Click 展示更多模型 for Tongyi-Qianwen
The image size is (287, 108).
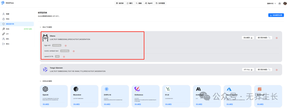(264, 70)
